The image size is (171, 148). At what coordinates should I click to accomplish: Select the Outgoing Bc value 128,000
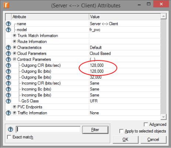97,71
